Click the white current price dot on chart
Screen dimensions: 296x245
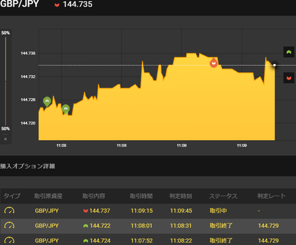[x=274, y=65]
